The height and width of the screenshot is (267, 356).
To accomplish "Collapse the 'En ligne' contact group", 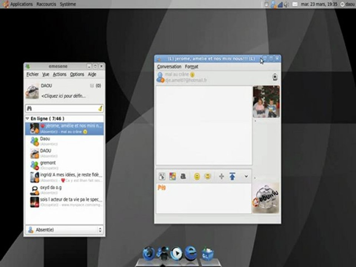I will pyautogui.click(x=27, y=118).
